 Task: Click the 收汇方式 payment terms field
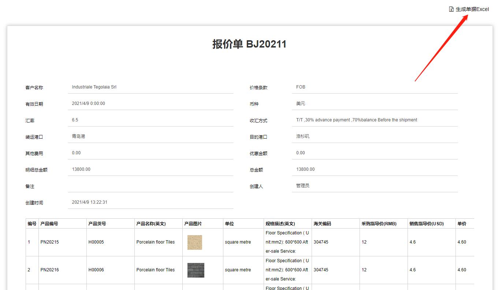(374, 120)
